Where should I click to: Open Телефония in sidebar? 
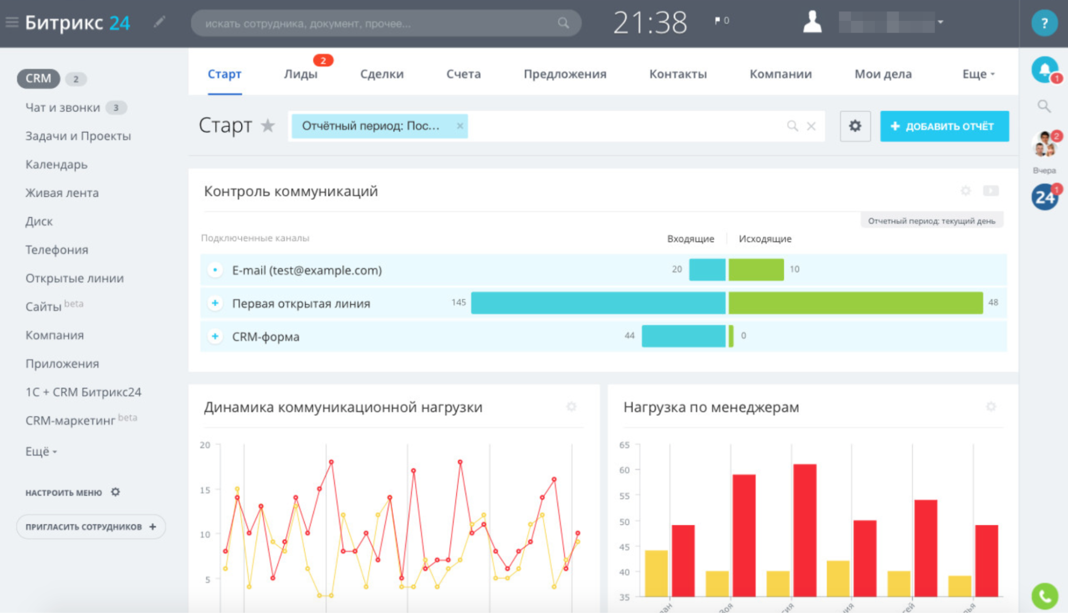(57, 250)
